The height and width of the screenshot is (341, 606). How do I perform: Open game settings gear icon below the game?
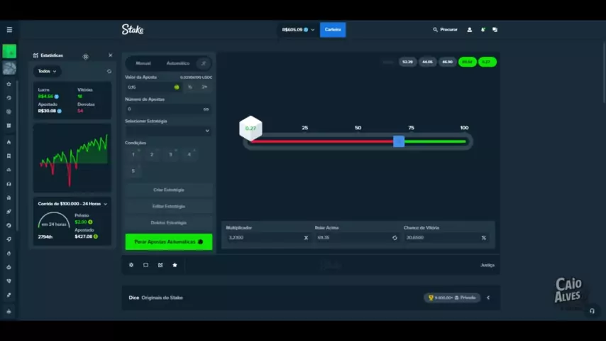[131, 265]
